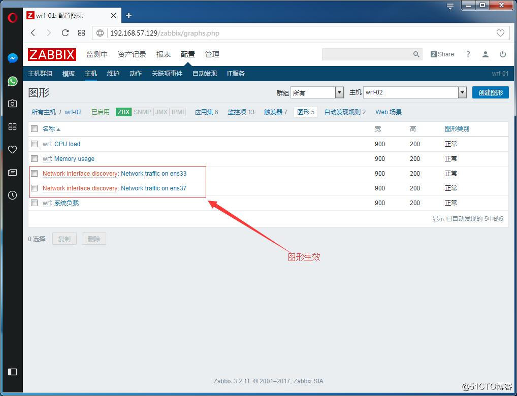Open the 报表 menu
The height and width of the screenshot is (396, 517).
(164, 54)
